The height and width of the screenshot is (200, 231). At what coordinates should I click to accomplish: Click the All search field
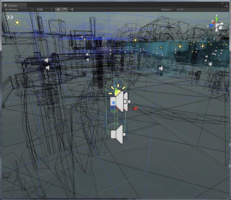coord(202,9)
